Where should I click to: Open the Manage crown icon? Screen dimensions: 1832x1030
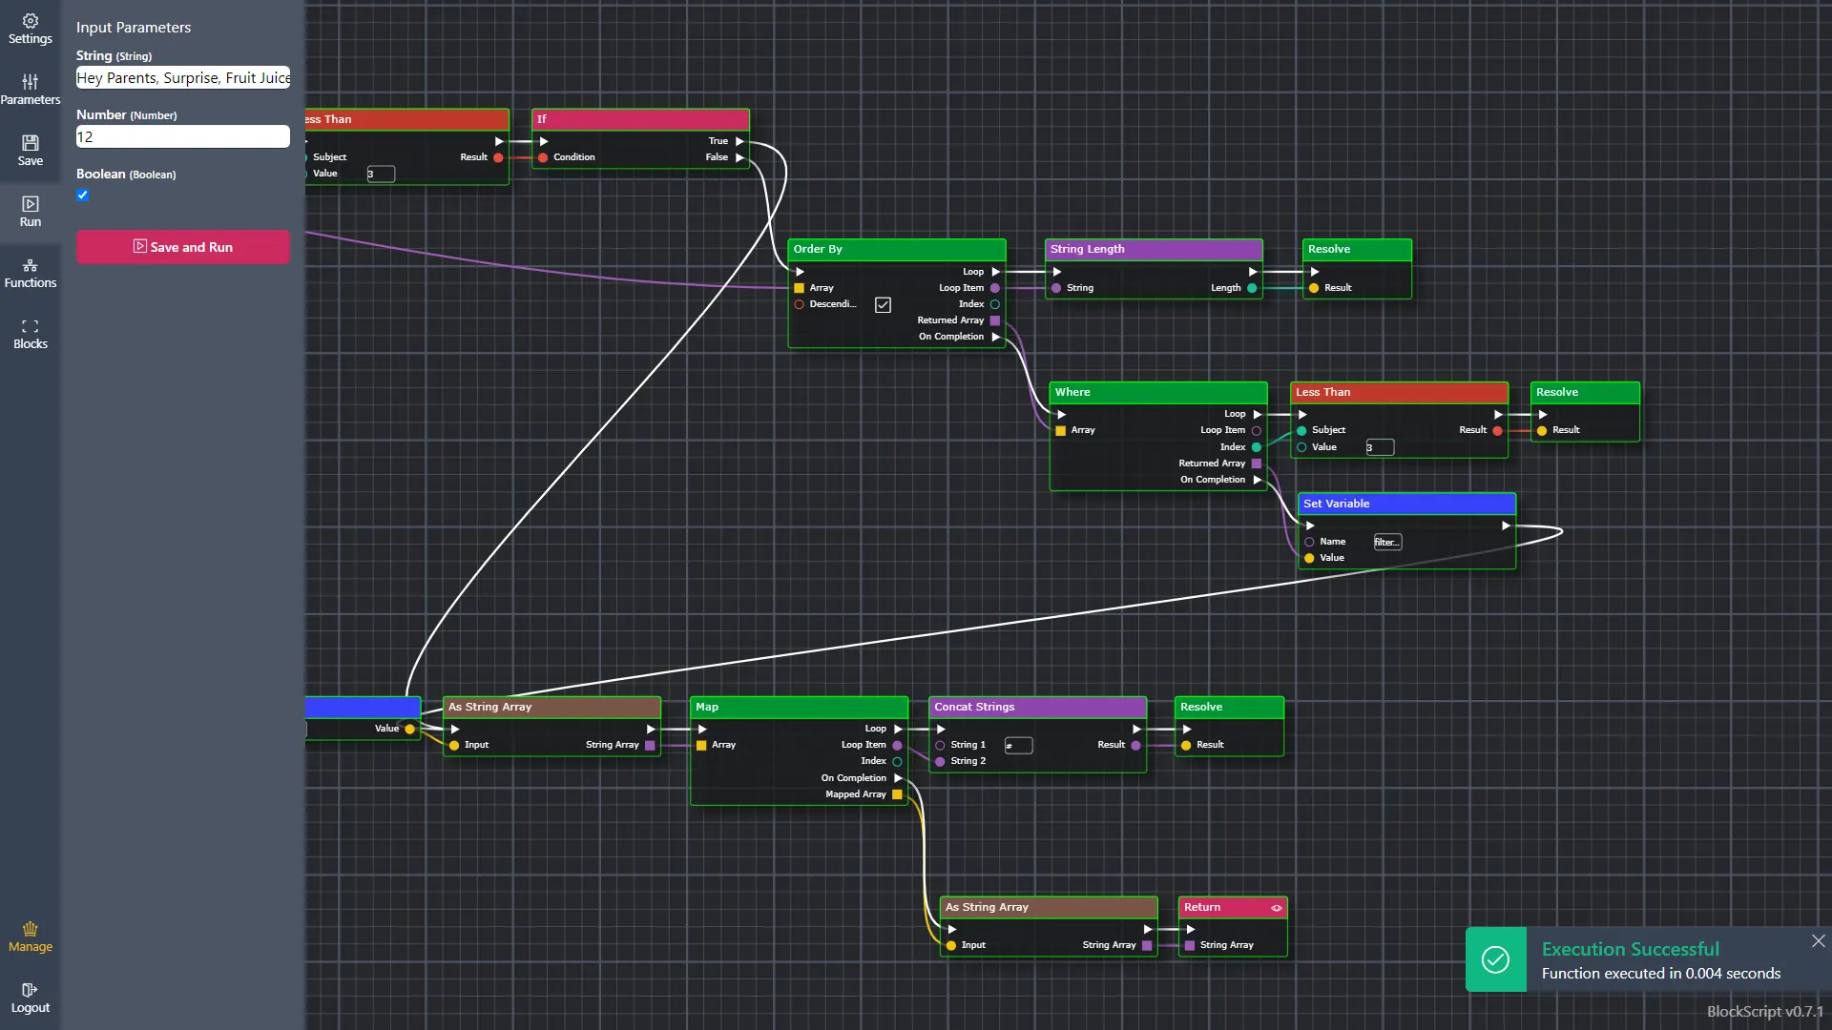click(x=31, y=928)
